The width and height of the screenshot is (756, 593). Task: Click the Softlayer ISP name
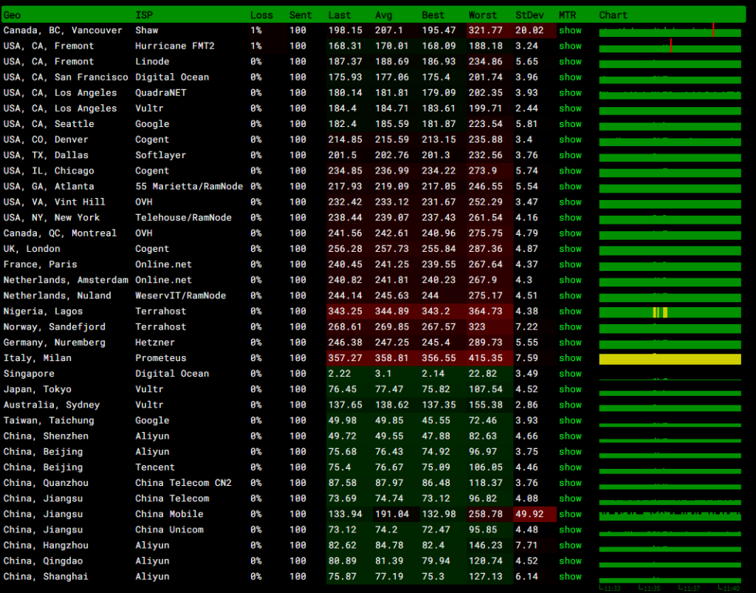(160, 155)
